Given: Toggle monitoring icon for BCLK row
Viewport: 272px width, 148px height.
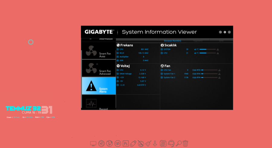Looking at the screenshot, I should (118, 53).
